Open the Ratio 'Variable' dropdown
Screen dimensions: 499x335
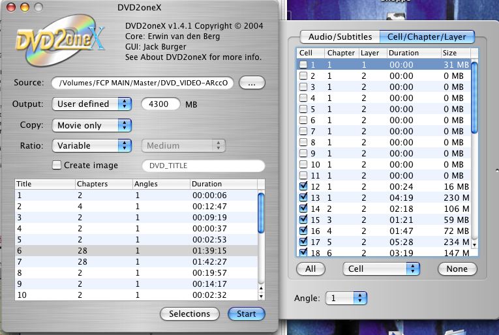[92, 145]
